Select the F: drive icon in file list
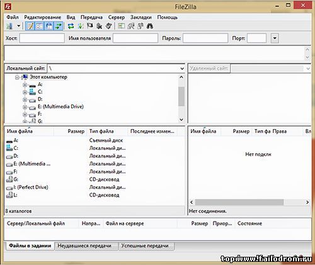 (x=9, y=172)
